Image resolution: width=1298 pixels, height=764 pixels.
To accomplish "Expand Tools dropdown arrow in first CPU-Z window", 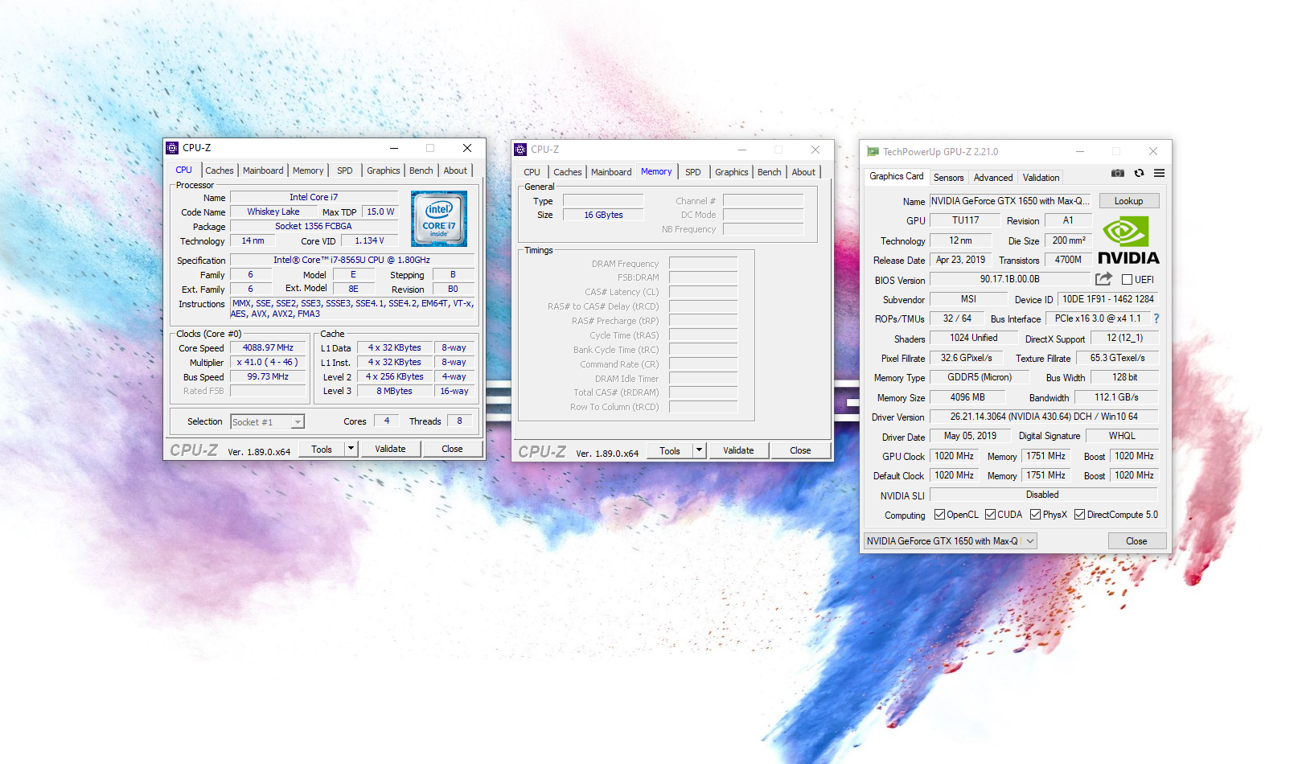I will 351,449.
